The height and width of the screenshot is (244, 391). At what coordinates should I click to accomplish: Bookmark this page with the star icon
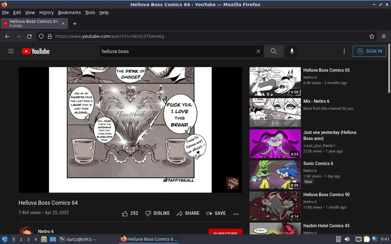tap(372, 36)
